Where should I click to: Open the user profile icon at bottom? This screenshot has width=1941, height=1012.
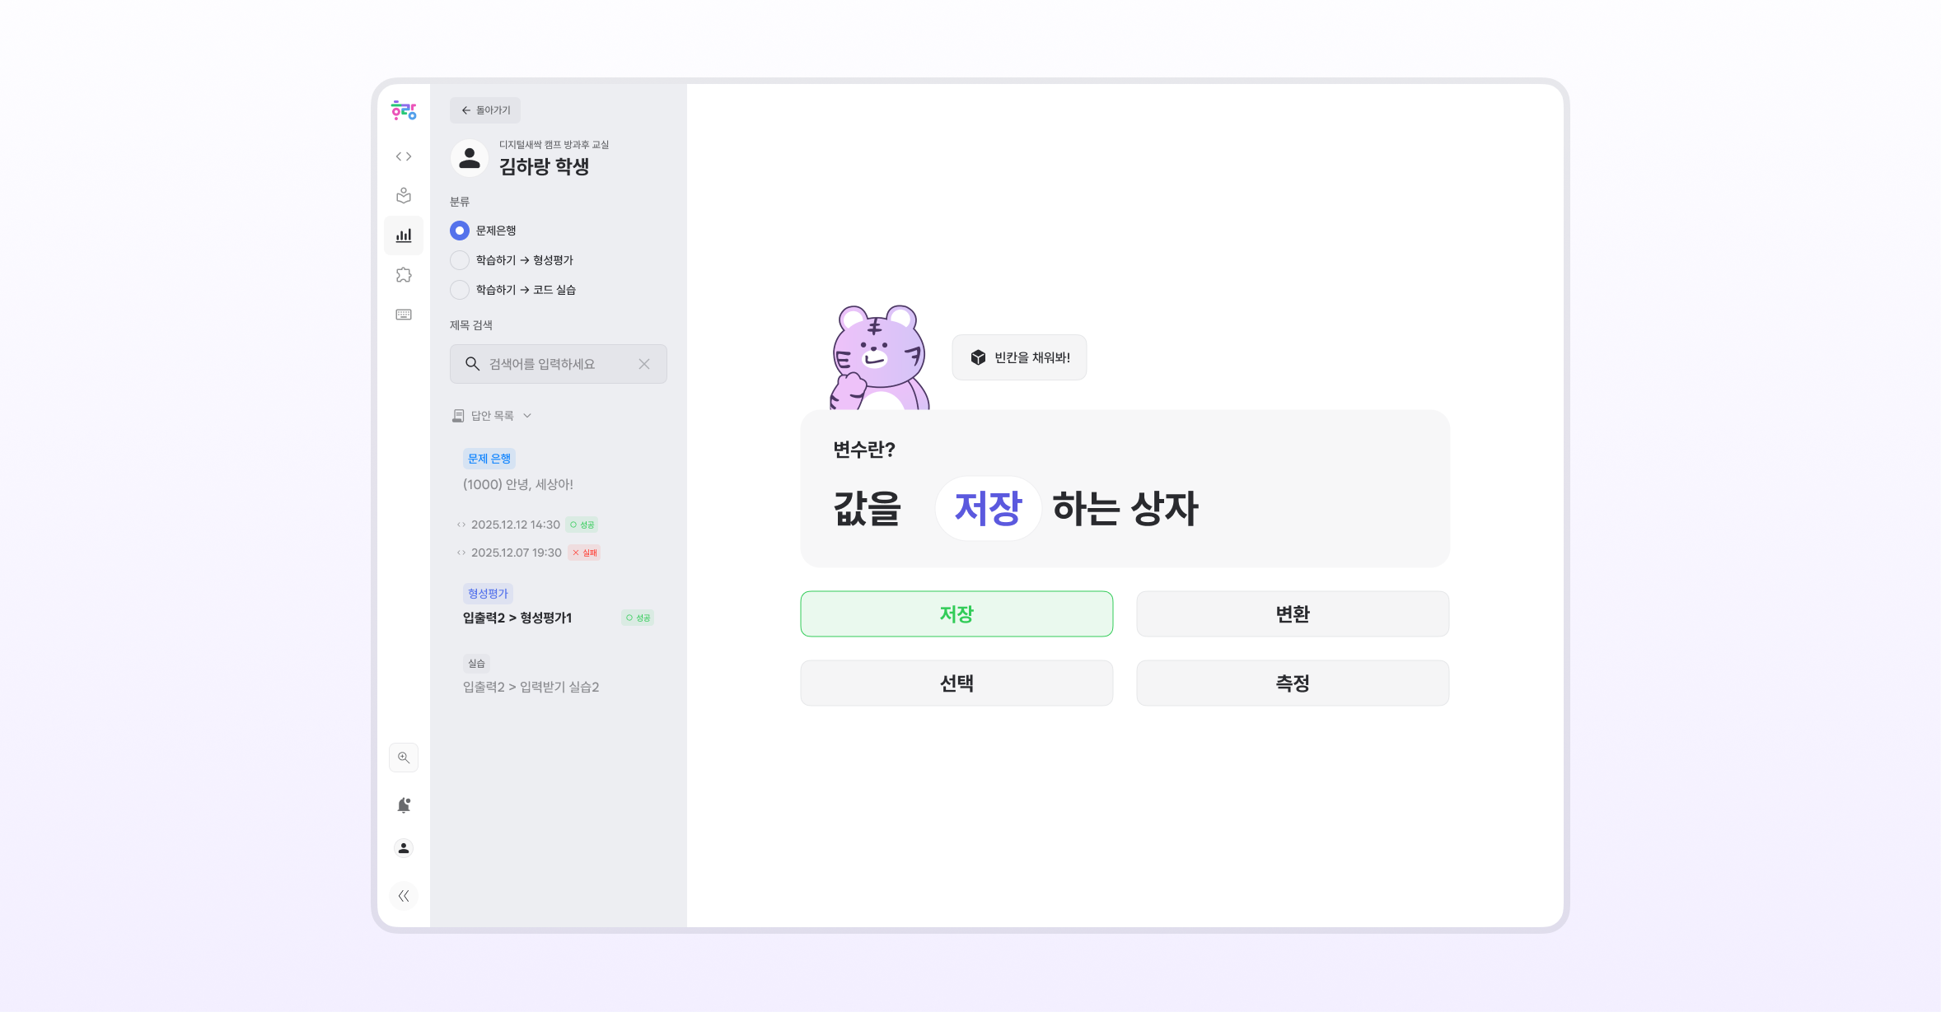coord(404,848)
